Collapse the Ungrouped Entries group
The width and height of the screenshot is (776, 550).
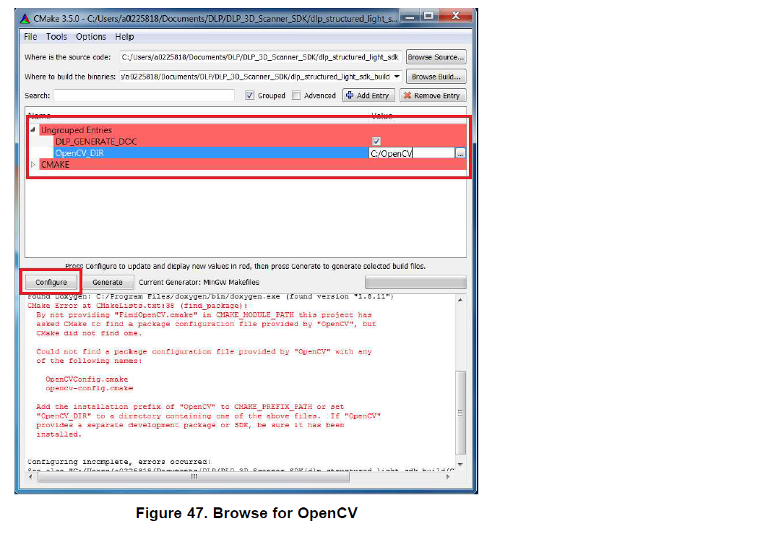click(33, 129)
